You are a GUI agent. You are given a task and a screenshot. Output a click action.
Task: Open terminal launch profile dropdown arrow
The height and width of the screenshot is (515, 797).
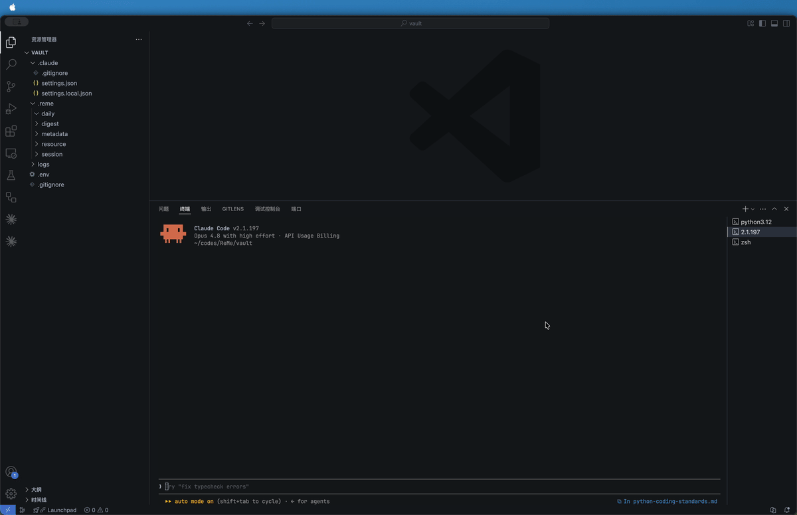pyautogui.click(x=753, y=209)
